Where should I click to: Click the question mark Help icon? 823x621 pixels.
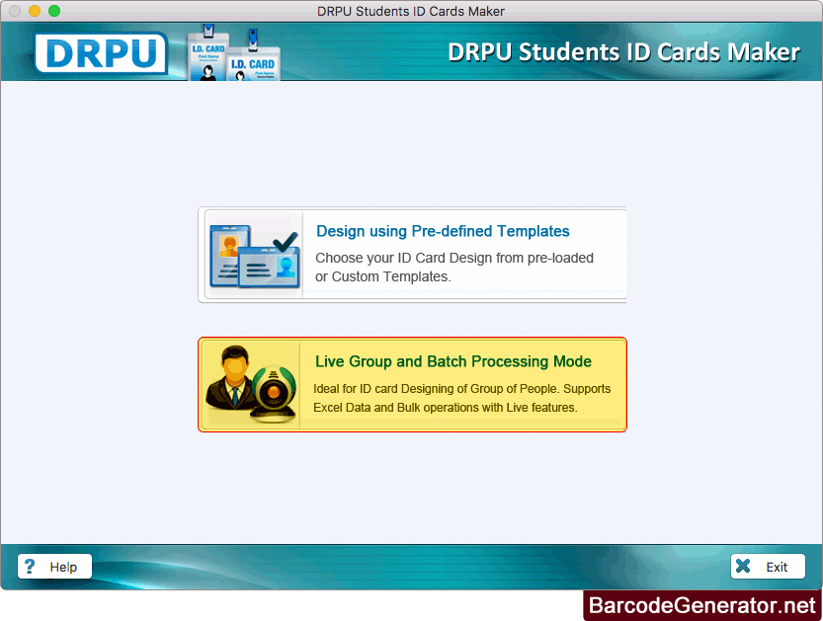click(x=30, y=567)
